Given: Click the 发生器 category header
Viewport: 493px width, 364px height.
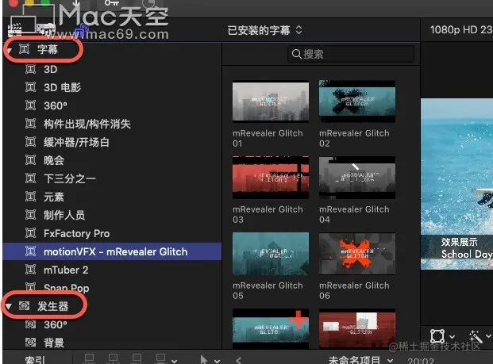Looking at the screenshot, I should 53,306.
